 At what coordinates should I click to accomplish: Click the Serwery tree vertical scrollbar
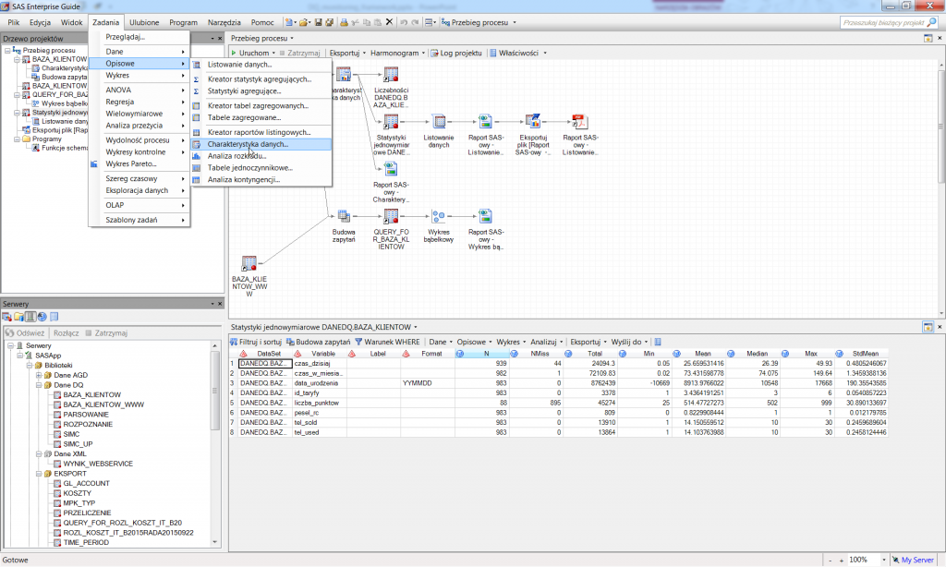214,443
